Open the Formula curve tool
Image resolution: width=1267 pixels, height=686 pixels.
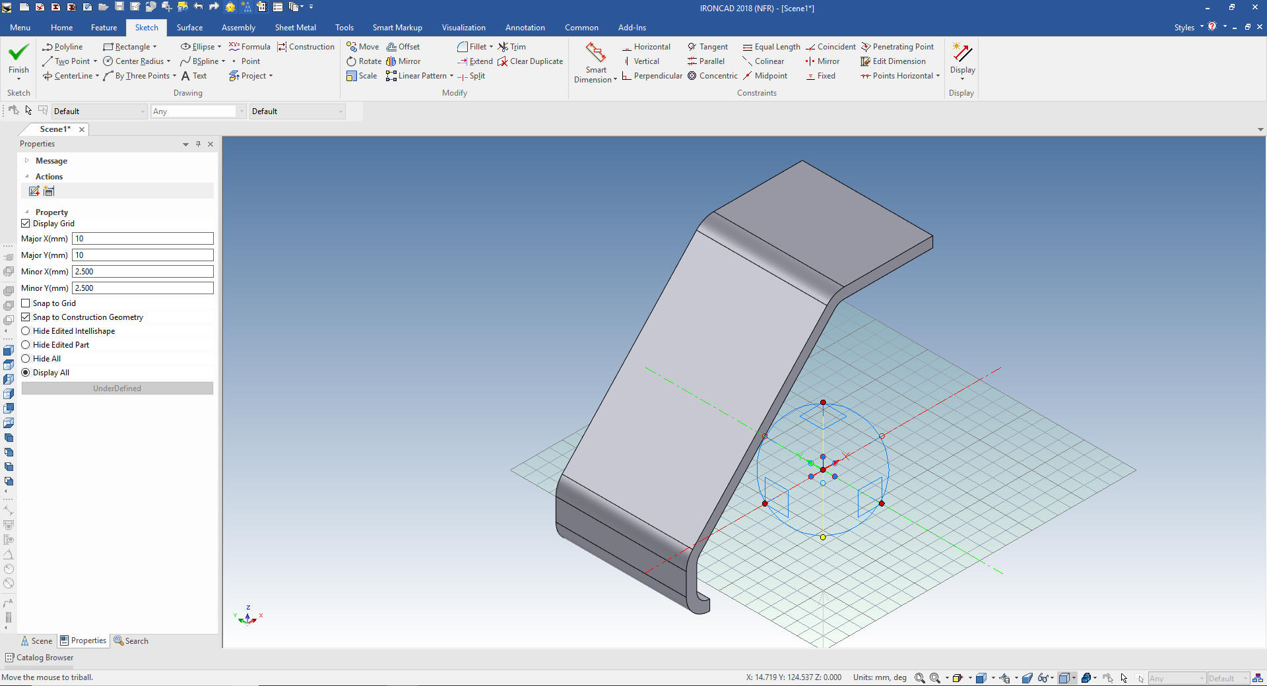(x=249, y=47)
